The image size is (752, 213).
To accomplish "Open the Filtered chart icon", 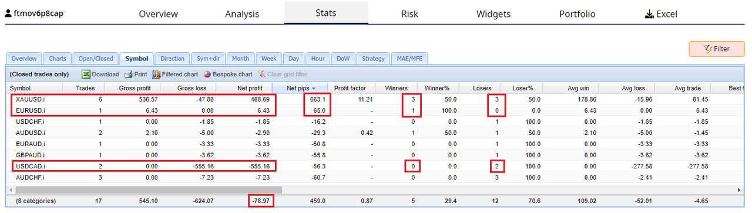I will click(156, 75).
